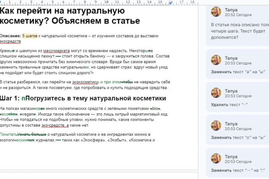Click Tanya's avatar on the 'Удалить текст "-"' suggestion

[216, 93]
